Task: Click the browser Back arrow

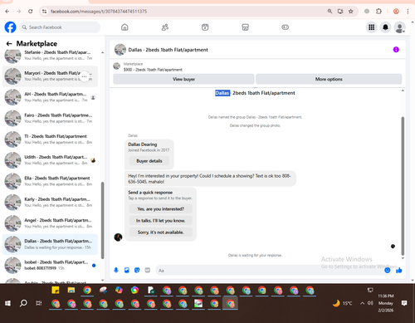Action: (x=7, y=12)
